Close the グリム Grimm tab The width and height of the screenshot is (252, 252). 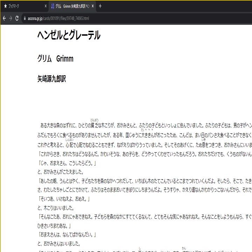point(93,6)
